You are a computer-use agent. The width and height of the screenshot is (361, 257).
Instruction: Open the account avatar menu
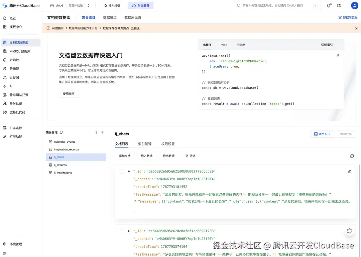tap(354, 5)
